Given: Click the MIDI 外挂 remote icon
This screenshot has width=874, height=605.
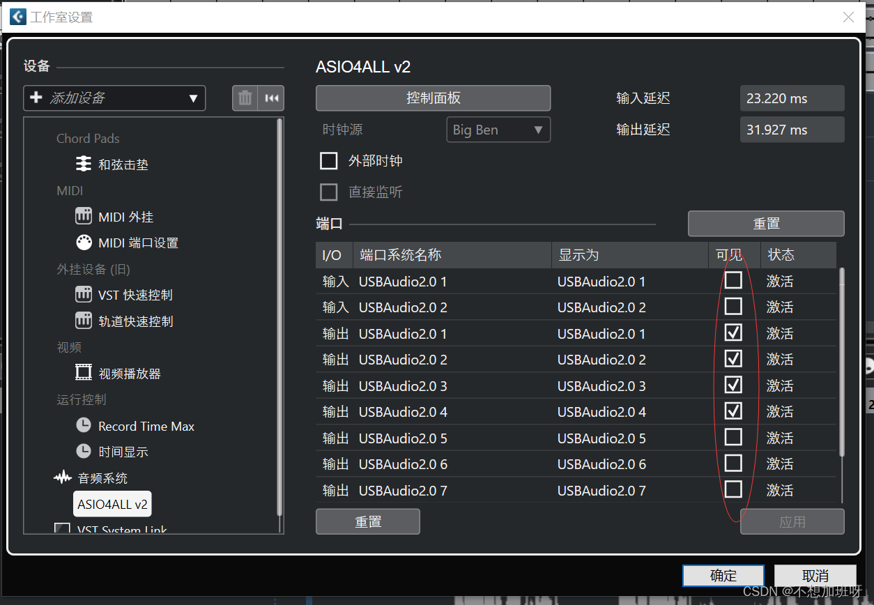Looking at the screenshot, I should pos(84,216).
